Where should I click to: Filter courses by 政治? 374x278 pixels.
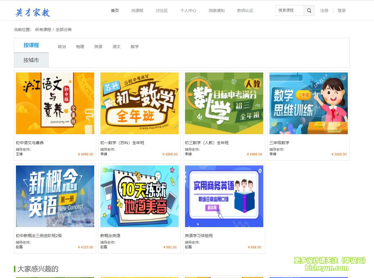tap(62, 47)
